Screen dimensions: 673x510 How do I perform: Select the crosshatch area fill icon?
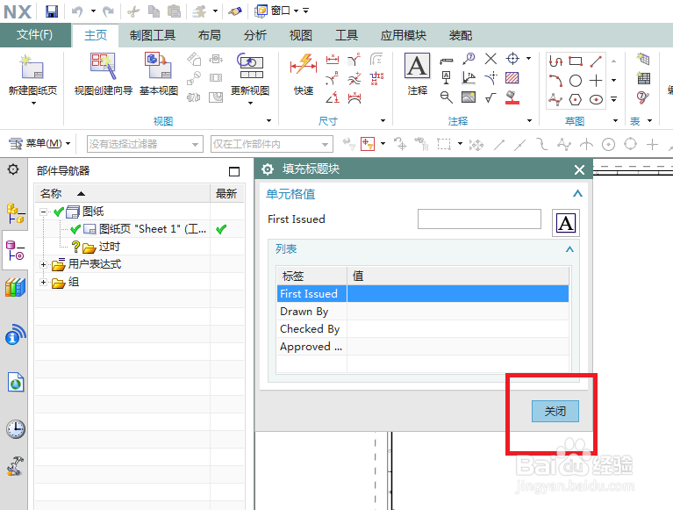(x=512, y=78)
